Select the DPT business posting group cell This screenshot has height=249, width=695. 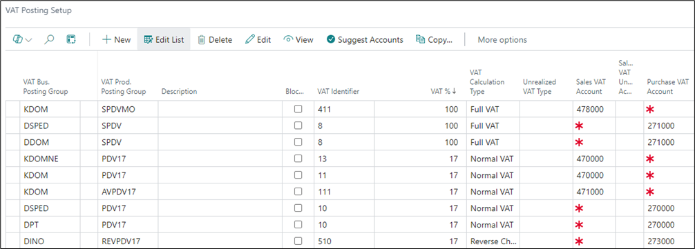pyautogui.click(x=50, y=225)
